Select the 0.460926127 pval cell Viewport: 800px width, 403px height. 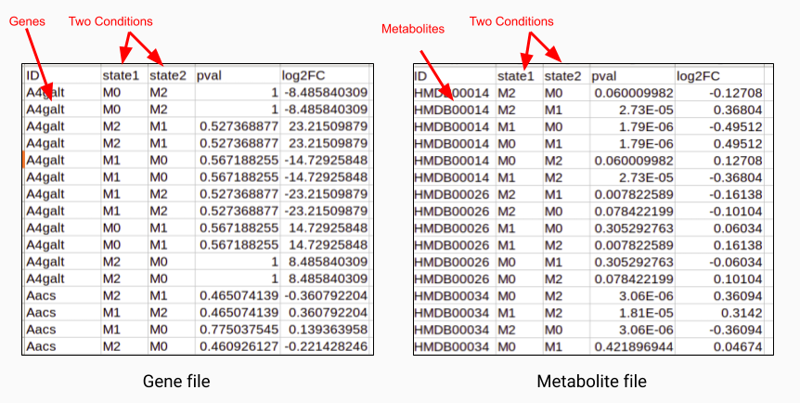coord(239,346)
